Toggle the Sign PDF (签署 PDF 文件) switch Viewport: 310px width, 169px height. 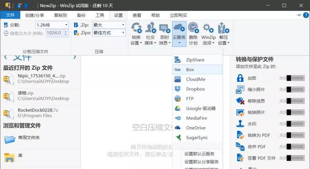[x=295, y=158]
